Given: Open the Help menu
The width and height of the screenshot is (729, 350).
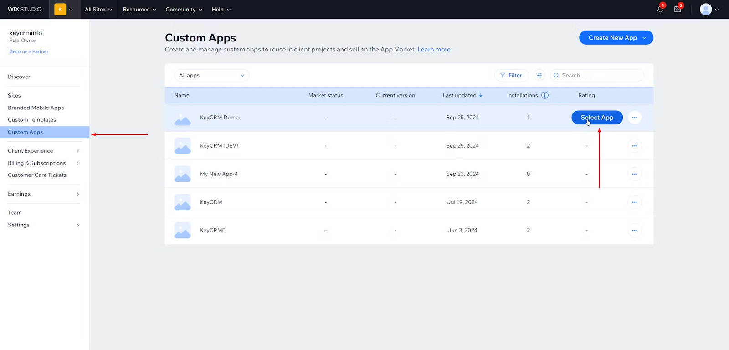Looking at the screenshot, I should [x=221, y=9].
